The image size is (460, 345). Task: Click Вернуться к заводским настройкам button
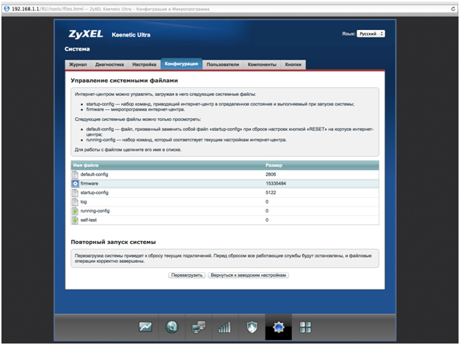pos(249,275)
